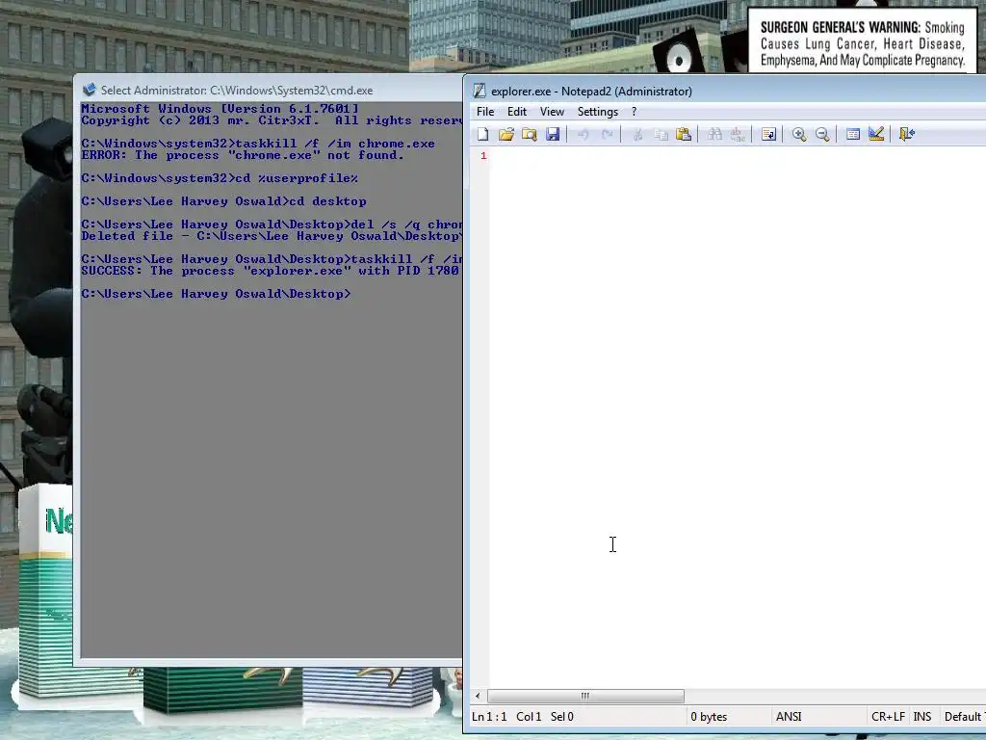
Task: Click the Copy icon in toolbar
Action: [661, 134]
